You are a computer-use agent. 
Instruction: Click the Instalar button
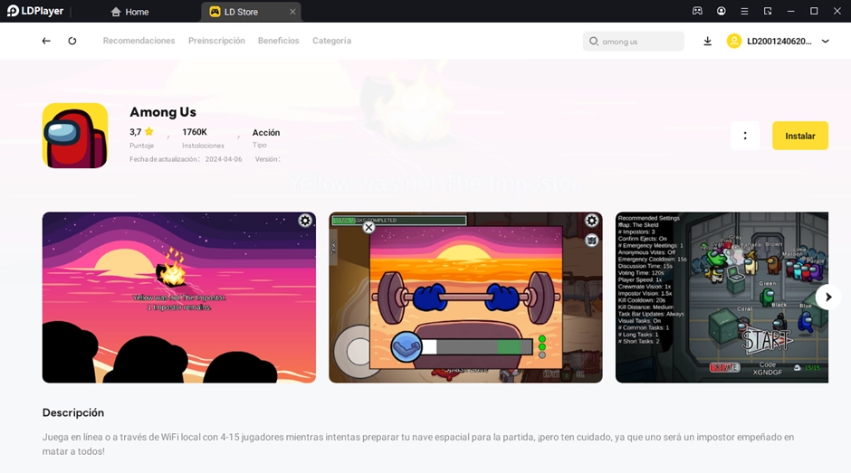pyautogui.click(x=800, y=136)
